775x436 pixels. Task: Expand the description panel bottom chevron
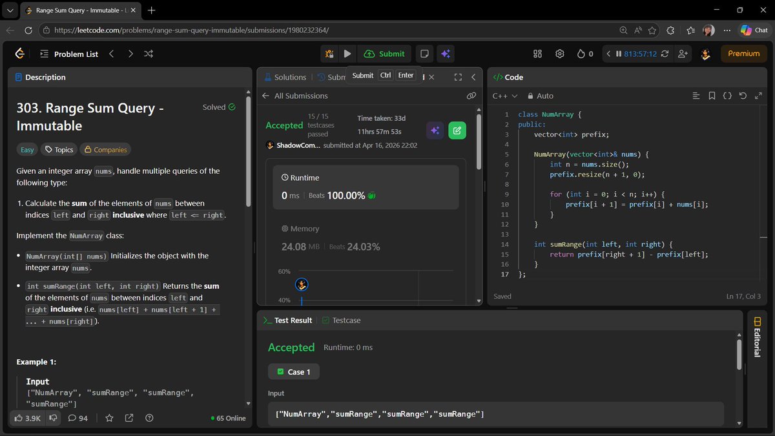(247, 402)
